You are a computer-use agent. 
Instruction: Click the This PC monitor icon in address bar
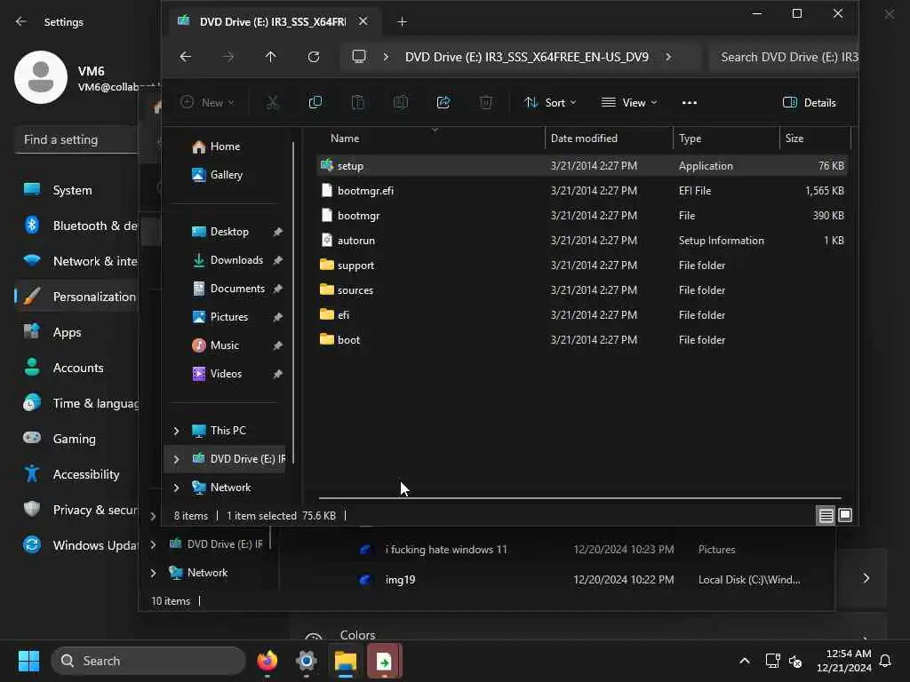coord(359,57)
